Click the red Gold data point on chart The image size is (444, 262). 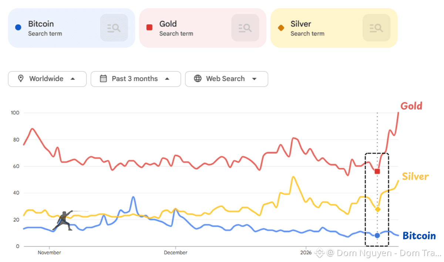[x=377, y=171]
